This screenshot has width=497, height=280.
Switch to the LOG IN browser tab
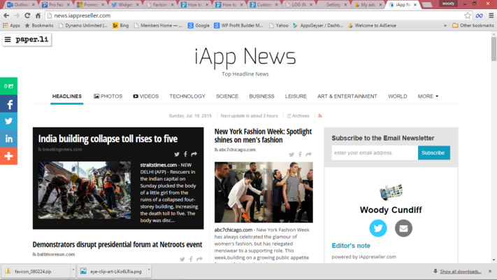click(x=298, y=5)
